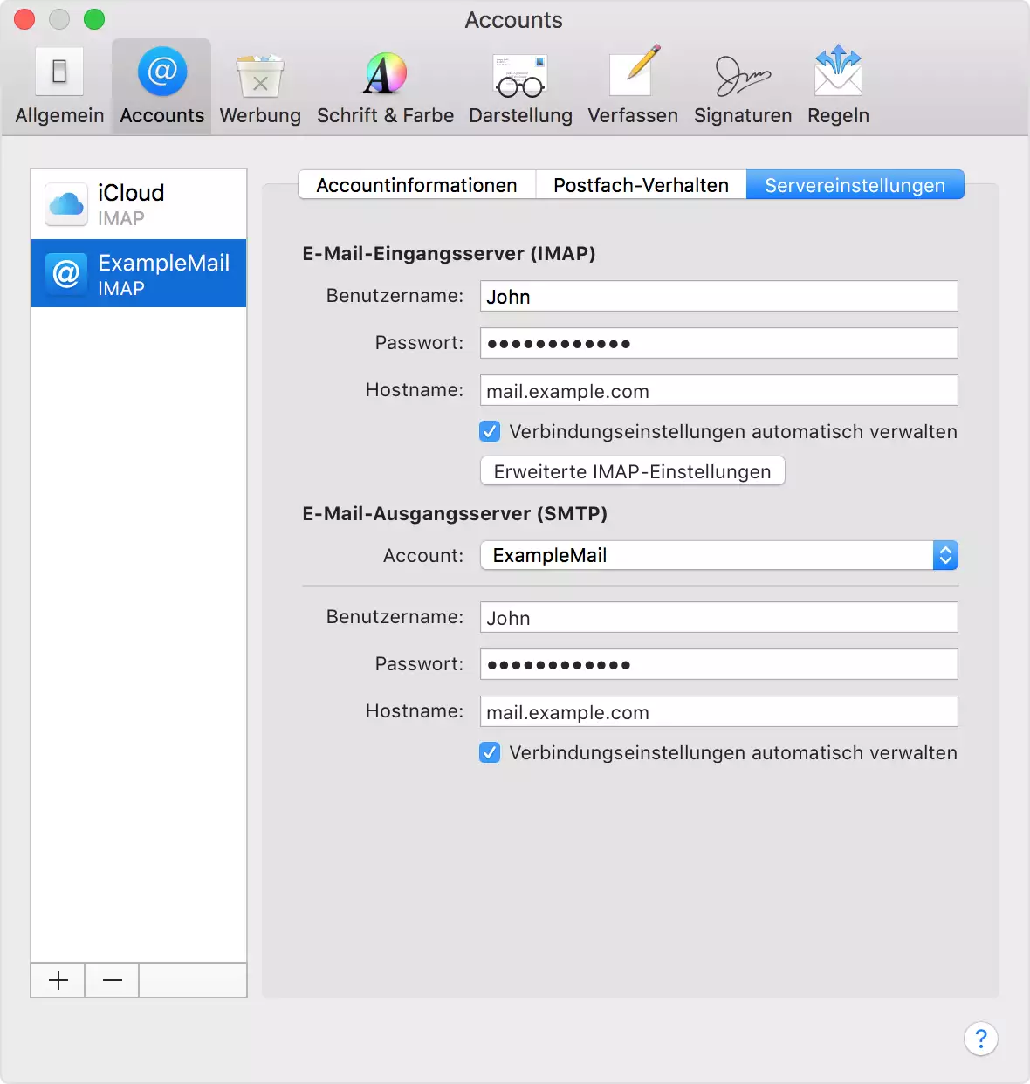Select the iCloud account in sidebar
The image size is (1030, 1084).
click(139, 204)
